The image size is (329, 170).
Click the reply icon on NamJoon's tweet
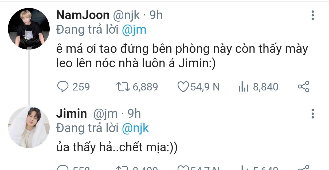[62, 87]
